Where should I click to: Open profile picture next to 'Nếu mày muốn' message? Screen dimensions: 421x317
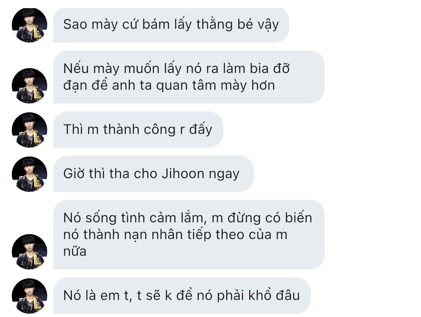30,86
